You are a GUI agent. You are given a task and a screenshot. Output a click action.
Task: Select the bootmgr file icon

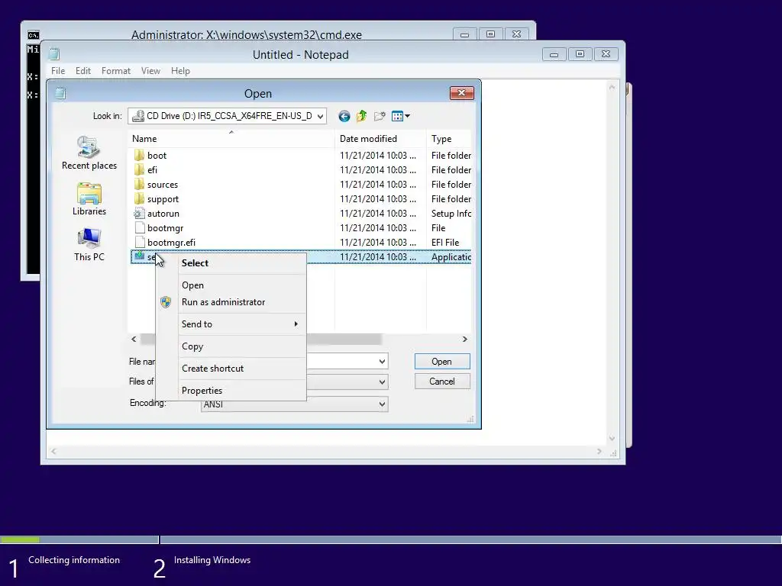pos(140,227)
